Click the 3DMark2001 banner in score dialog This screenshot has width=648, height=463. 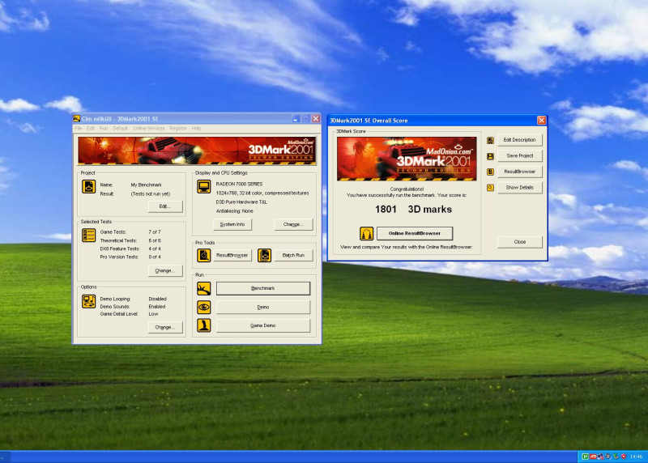click(x=407, y=159)
